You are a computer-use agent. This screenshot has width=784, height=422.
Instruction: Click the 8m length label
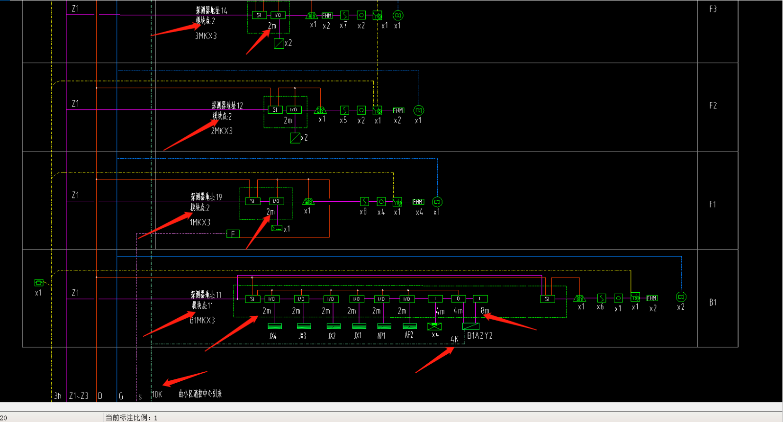pos(485,311)
